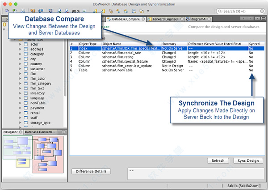
Task: Expand the storage_type table node
Action: [x=20, y=122]
